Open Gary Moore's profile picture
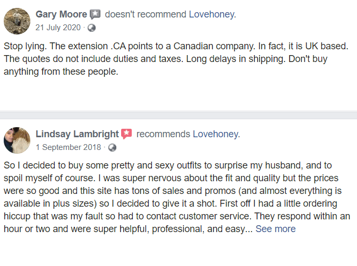Screen dimensions: 357x266 [x=17, y=21]
